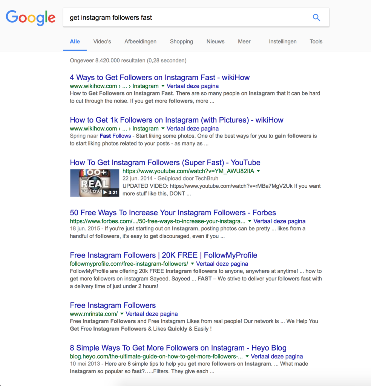The height and width of the screenshot is (386, 371).
Task: Click 'Vertaal deze pagina' for FollowMyProfile result
Action: point(222,264)
